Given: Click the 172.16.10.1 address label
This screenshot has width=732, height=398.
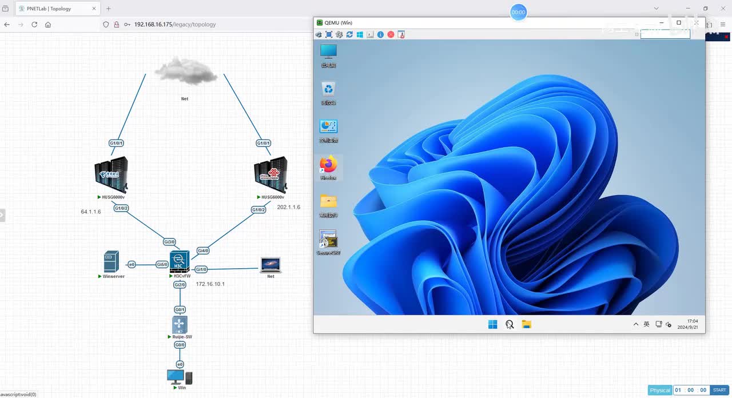Looking at the screenshot, I should click(x=210, y=284).
